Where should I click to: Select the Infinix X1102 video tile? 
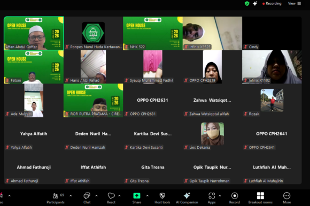272,67
